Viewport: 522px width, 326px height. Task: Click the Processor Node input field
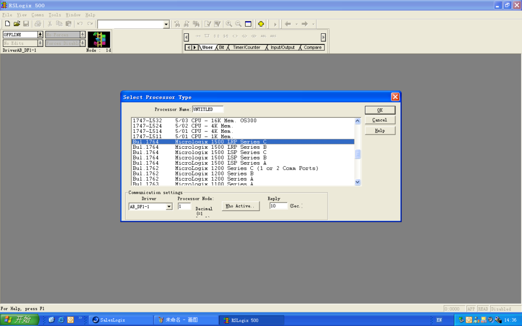click(184, 206)
